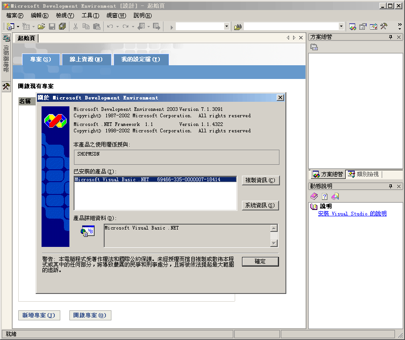Open the Navigate Backward dropdown arrow
This screenshot has width=405, height=340.
click(148, 26)
